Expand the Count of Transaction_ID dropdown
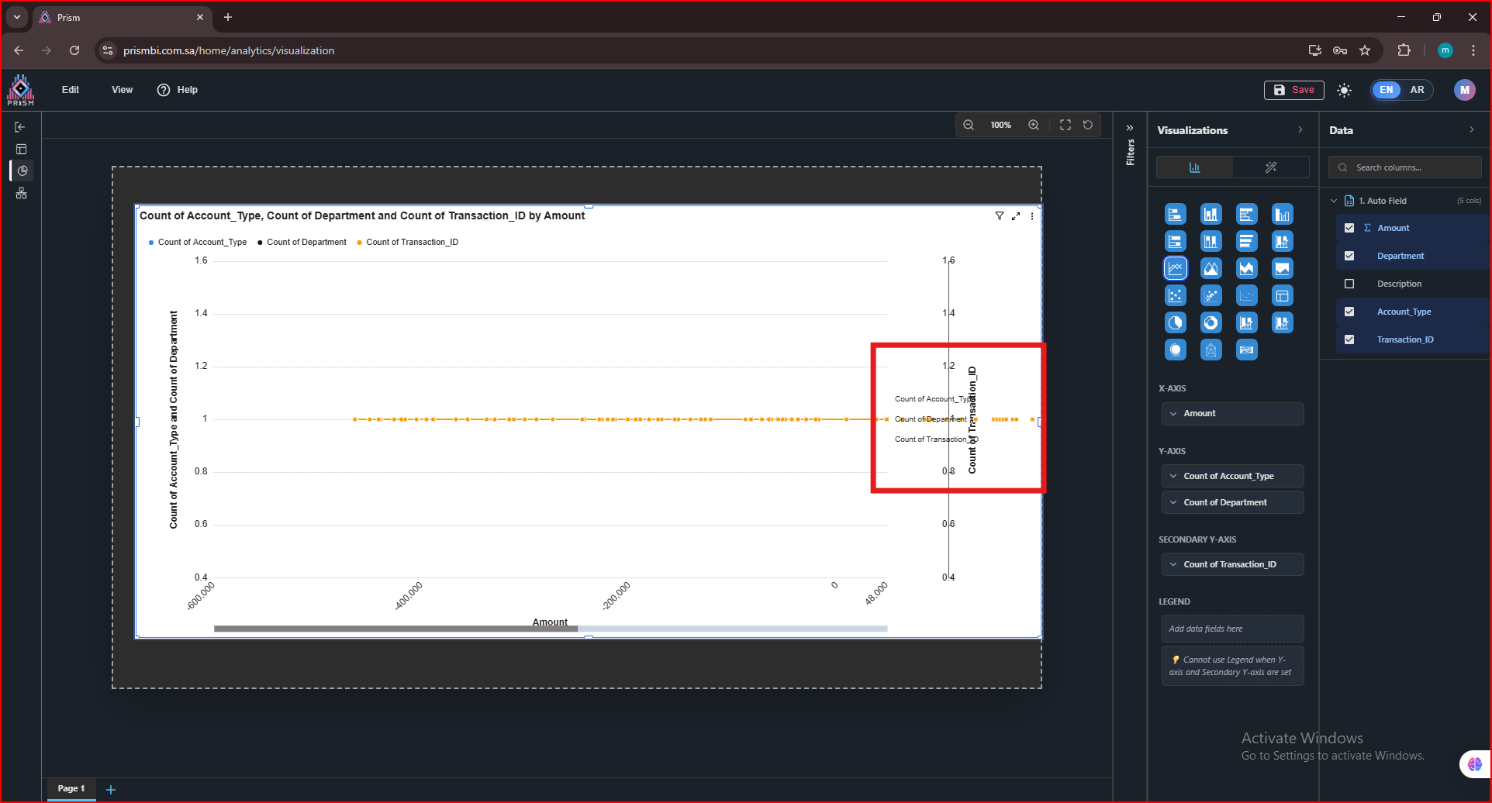The height and width of the screenshot is (803, 1492). tap(1173, 564)
